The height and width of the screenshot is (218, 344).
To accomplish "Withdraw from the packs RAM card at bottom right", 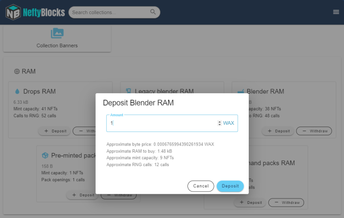I will pyautogui.click(x=286, y=203).
